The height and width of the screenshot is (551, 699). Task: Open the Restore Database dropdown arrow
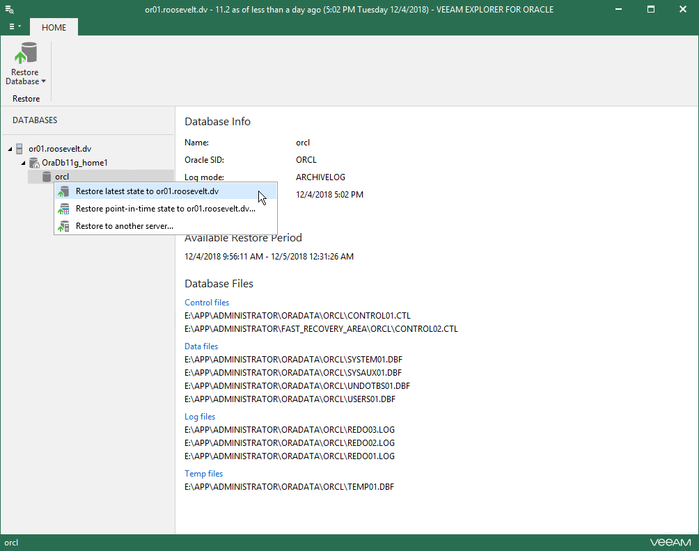tap(44, 81)
